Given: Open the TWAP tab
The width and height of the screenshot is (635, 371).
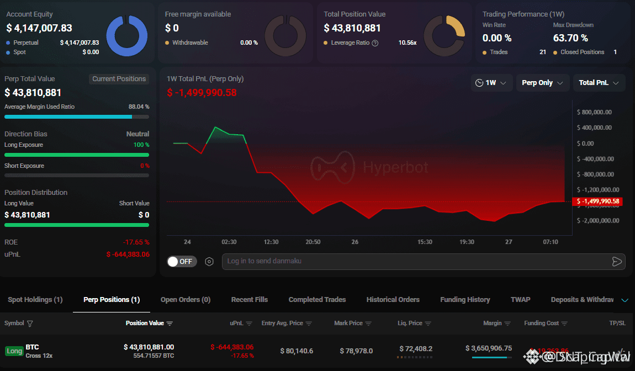Looking at the screenshot, I should coord(520,300).
